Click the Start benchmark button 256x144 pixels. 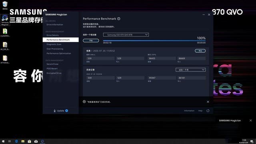(x=91, y=40)
